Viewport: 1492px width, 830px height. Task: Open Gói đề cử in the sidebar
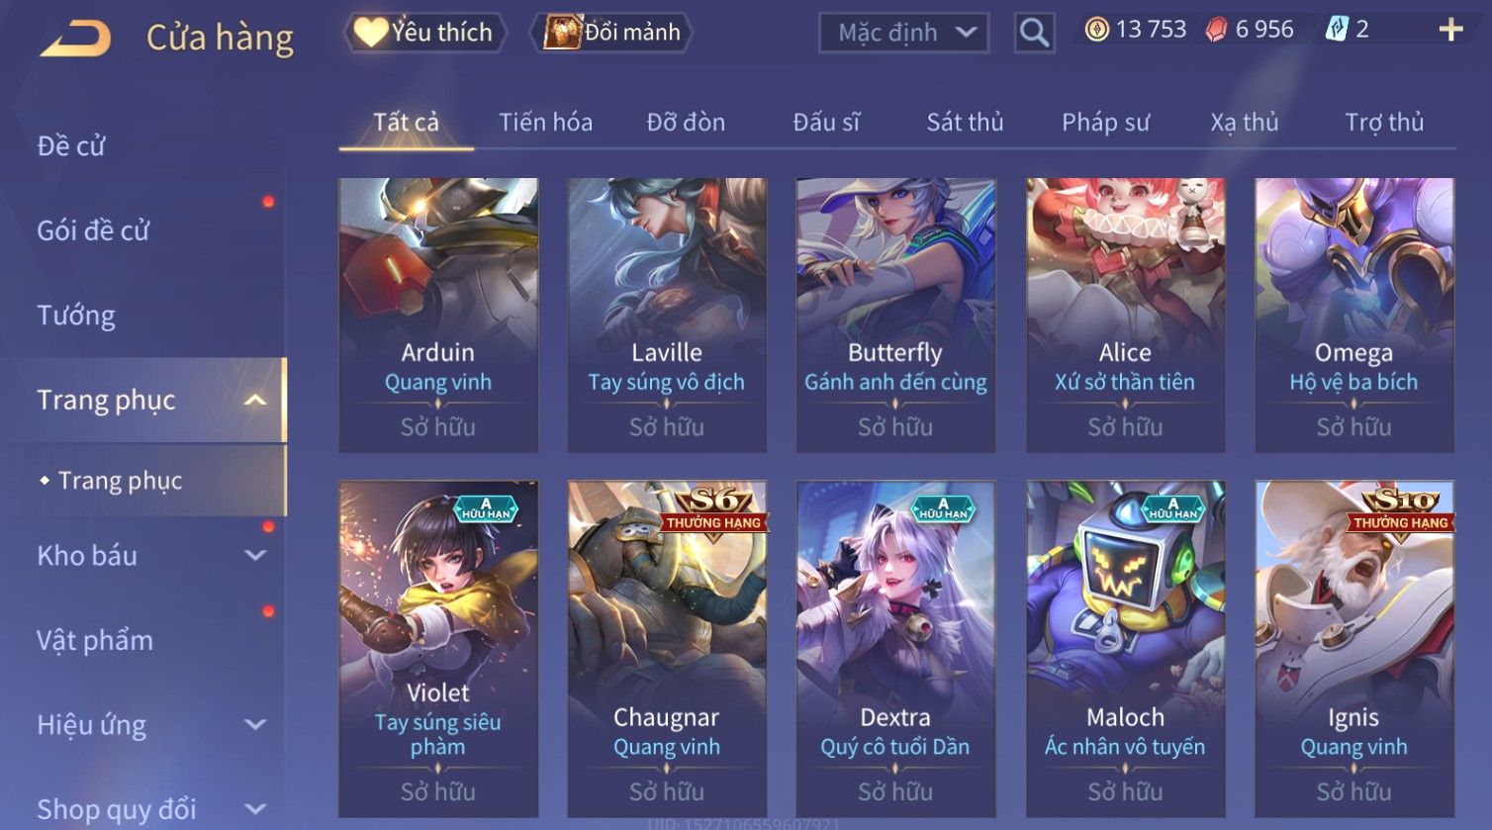tap(93, 231)
